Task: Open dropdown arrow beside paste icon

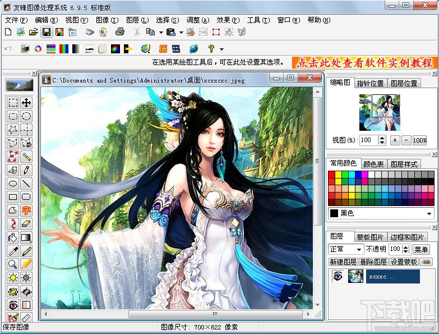Action: 181,33
